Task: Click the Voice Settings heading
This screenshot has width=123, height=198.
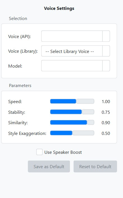Action: 59,8
